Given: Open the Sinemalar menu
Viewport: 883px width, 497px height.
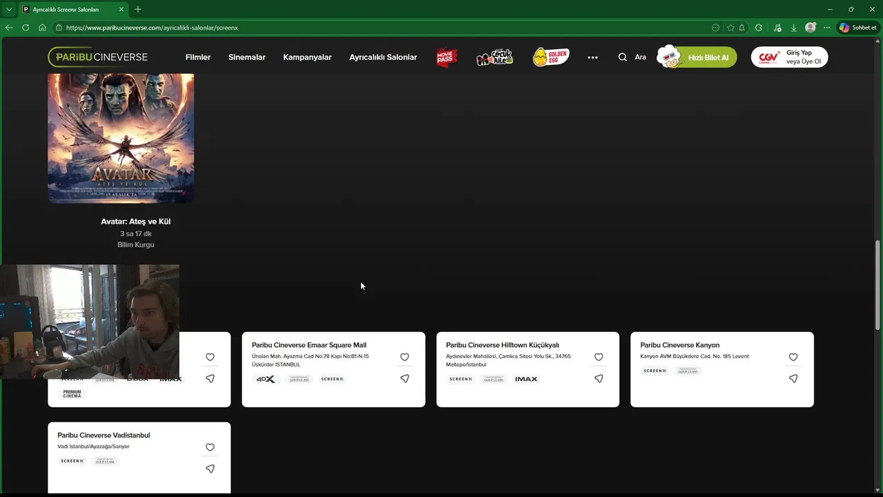Looking at the screenshot, I should (x=247, y=57).
